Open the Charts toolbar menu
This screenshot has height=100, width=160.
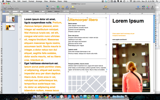tap(67, 7)
